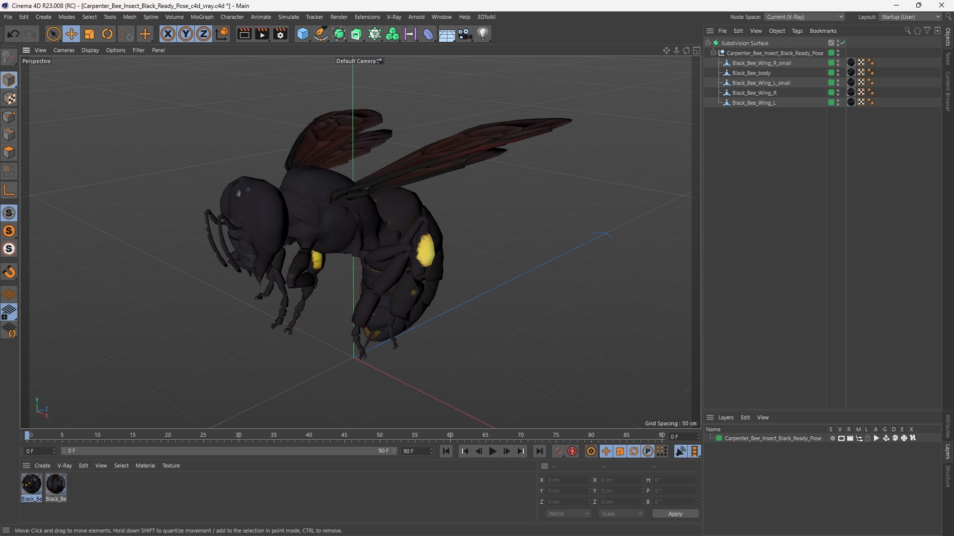The height and width of the screenshot is (536, 954).
Task: Render the current view
Action: coord(244,34)
